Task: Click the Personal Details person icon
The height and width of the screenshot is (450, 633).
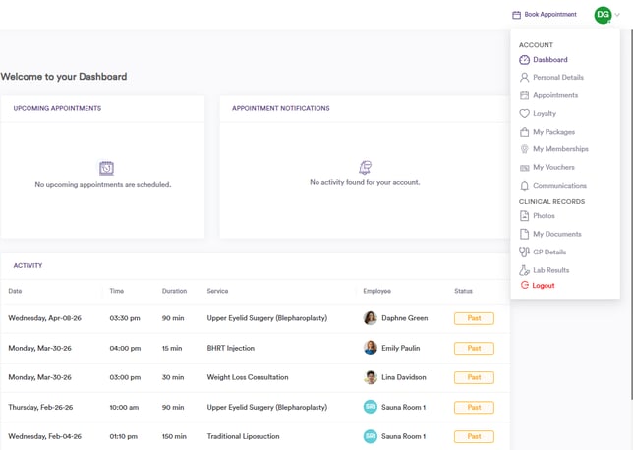Action: [525, 78]
